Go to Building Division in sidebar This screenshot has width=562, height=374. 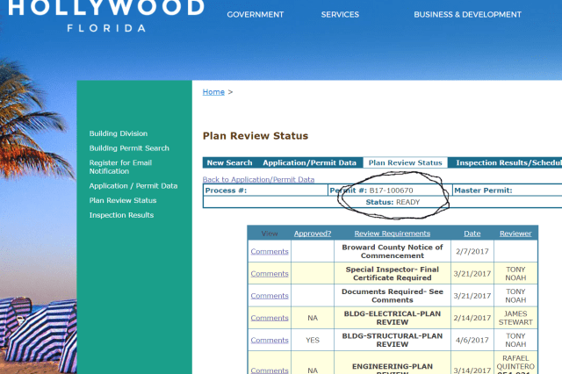tap(119, 133)
